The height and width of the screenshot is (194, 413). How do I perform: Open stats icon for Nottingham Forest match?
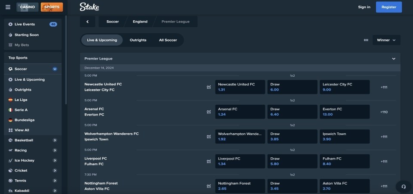click(x=209, y=186)
